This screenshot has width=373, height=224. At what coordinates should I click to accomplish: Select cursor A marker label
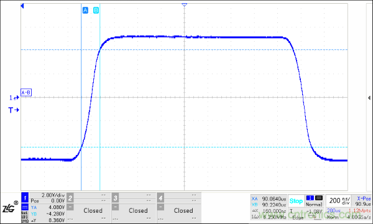coord(85,10)
